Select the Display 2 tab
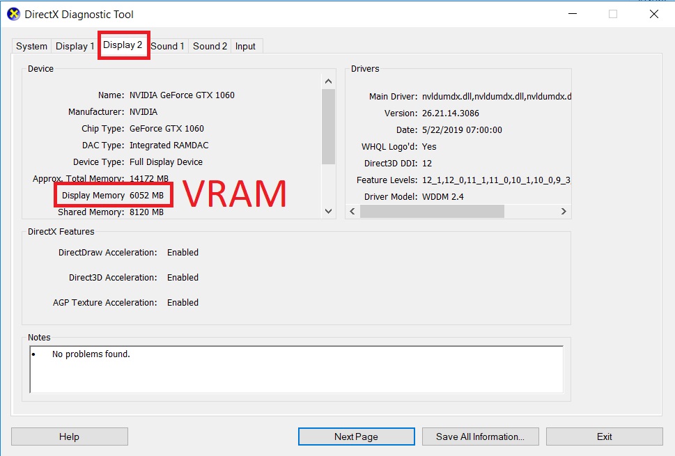 (123, 45)
